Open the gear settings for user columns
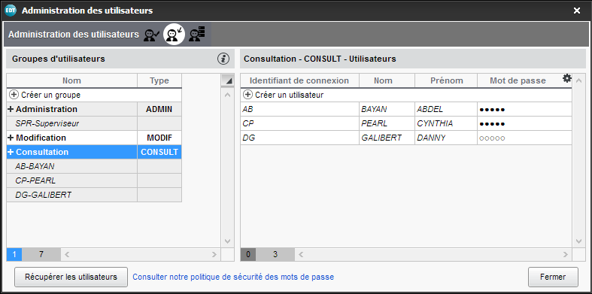This screenshot has height=294, width=592. [567, 78]
